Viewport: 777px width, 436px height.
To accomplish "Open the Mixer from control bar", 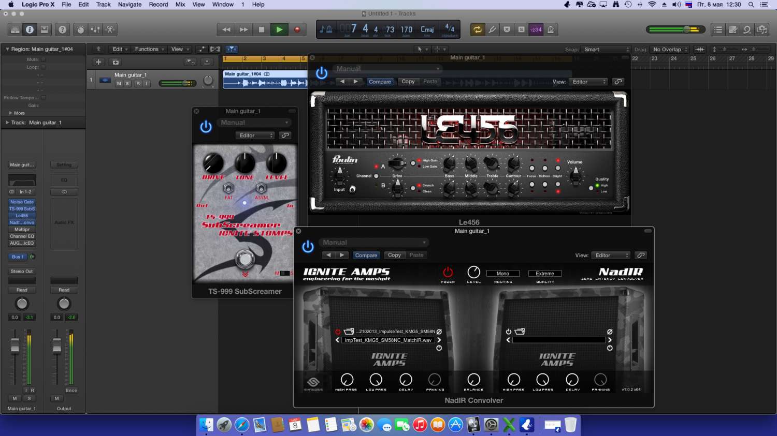I will point(95,29).
